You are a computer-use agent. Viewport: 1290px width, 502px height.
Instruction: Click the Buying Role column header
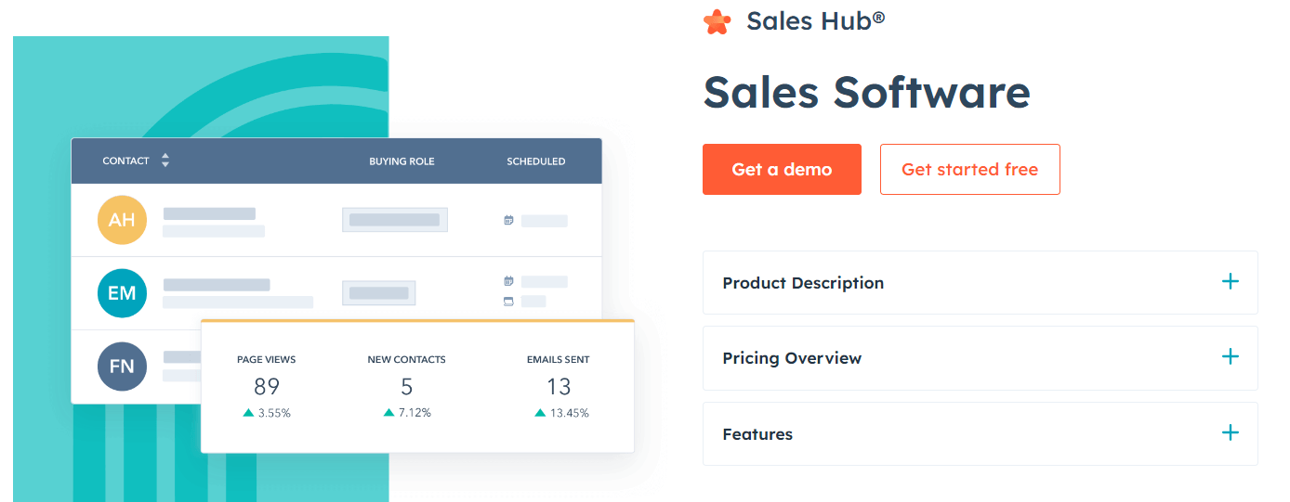click(x=401, y=161)
